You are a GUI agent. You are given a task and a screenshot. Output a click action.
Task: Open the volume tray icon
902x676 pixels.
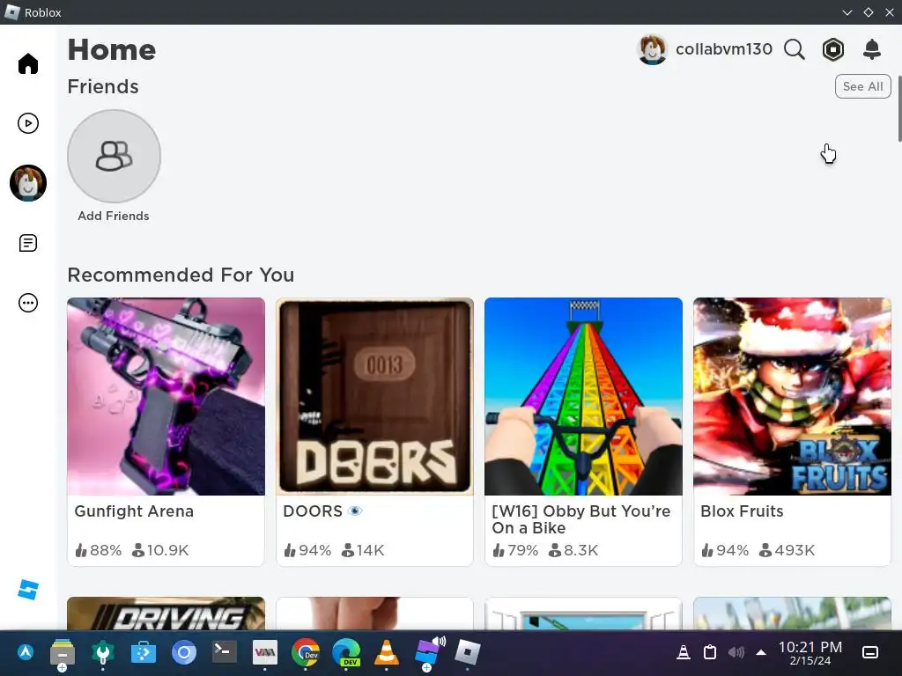click(x=736, y=652)
